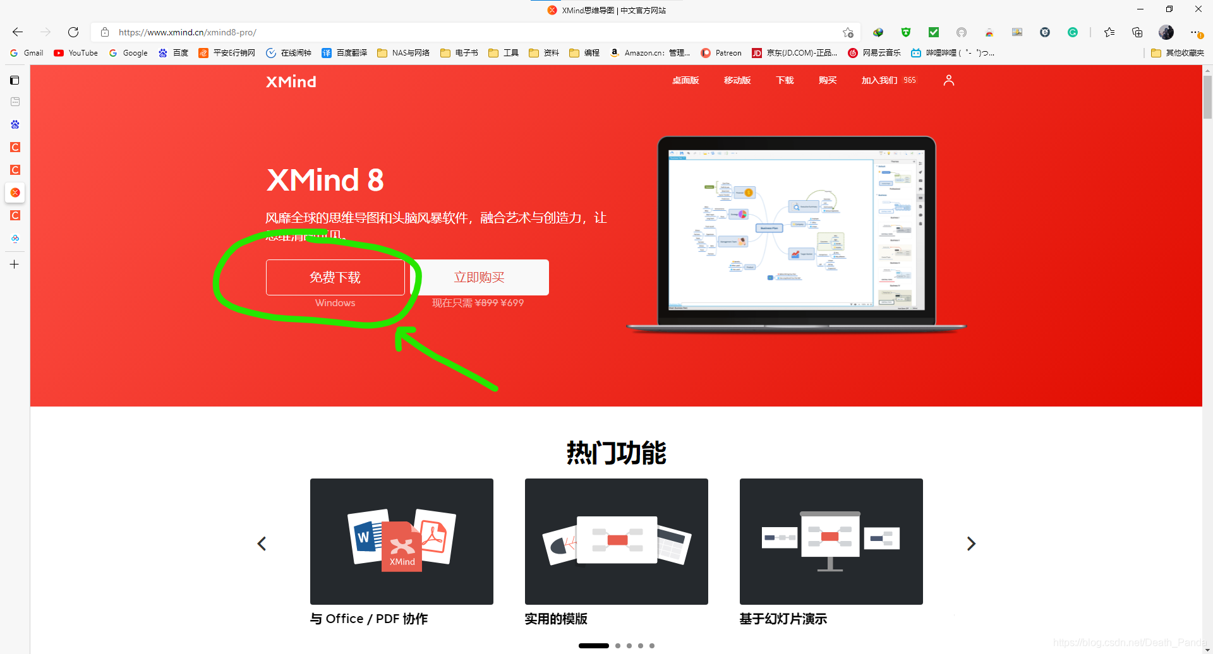Select 桌面版 in site navigation
This screenshot has height=654, width=1213.
[685, 80]
